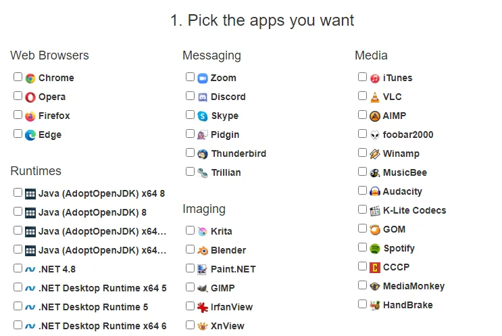This screenshot has height=336, width=502.
Task: Click the Java (AdoptOpenJDK) x64 8 label
Action: point(101,193)
